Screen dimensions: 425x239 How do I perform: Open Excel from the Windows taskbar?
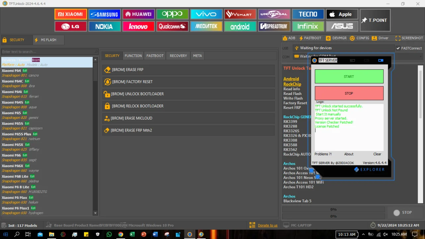click(132, 234)
